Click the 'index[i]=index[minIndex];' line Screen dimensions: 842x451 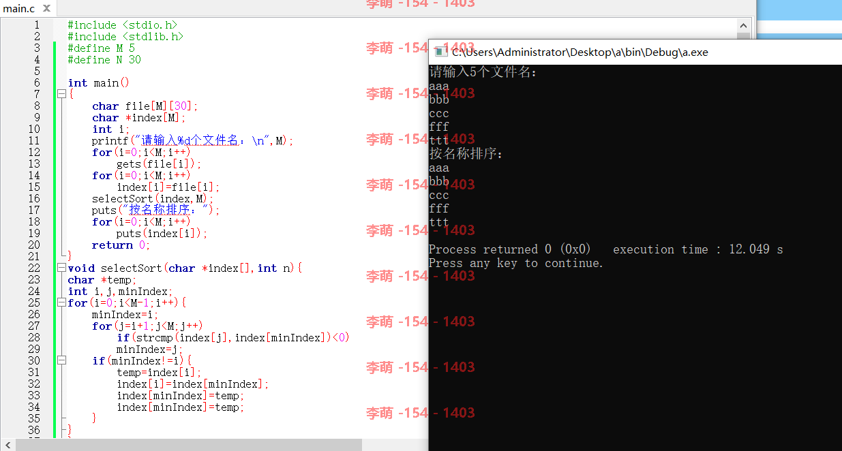click(x=192, y=384)
